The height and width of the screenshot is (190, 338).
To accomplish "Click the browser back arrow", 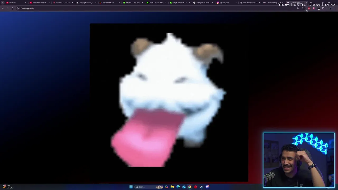I will 3,8.
